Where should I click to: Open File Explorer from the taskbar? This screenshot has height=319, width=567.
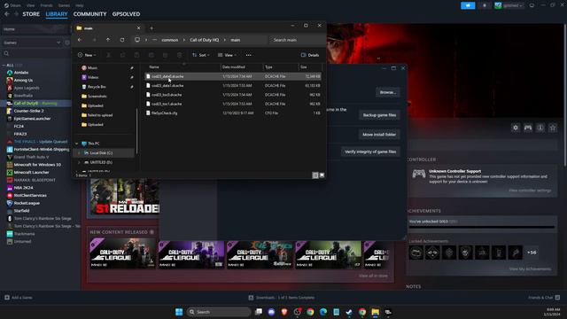coord(376,312)
